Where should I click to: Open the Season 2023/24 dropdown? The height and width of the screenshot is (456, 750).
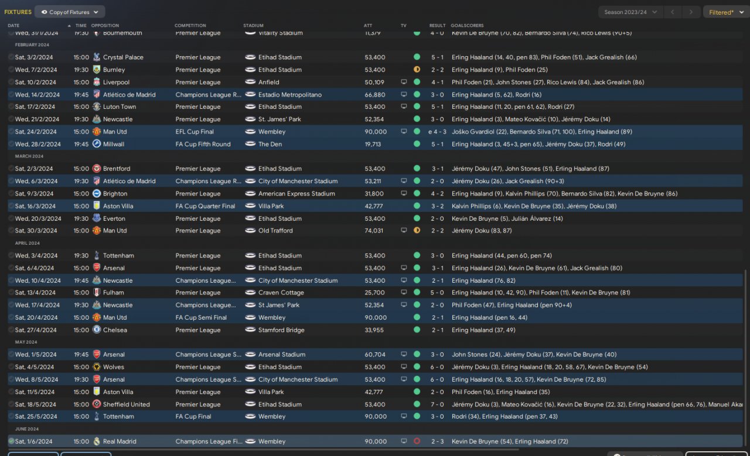[630, 12]
